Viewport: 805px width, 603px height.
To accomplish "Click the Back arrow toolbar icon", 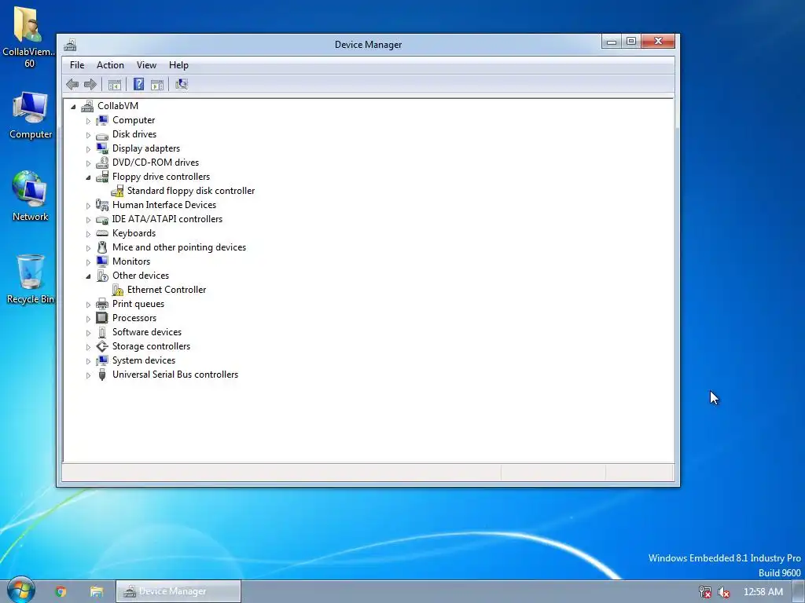I will click(72, 84).
